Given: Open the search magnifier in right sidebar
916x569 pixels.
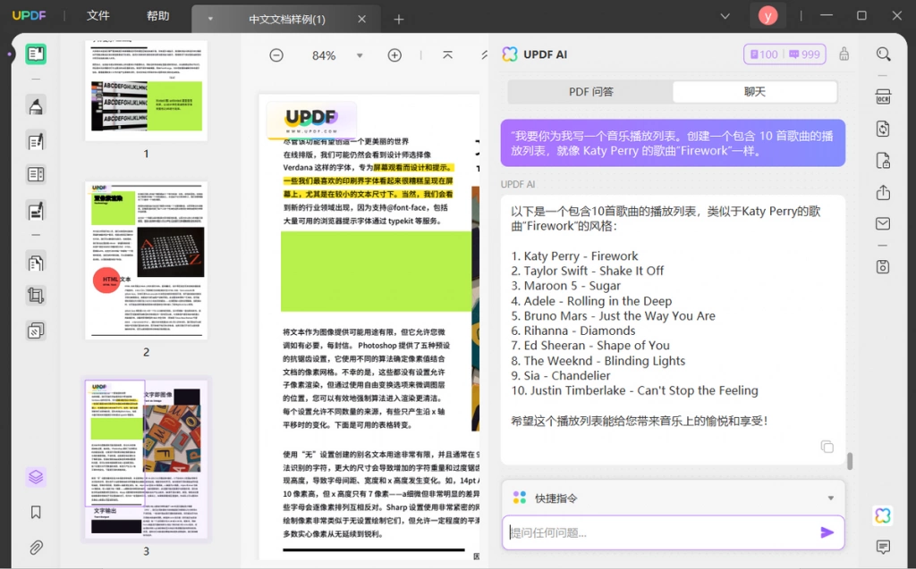Looking at the screenshot, I should 883,54.
